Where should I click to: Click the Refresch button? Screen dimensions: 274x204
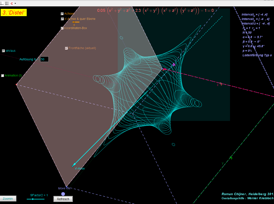coord(63,199)
